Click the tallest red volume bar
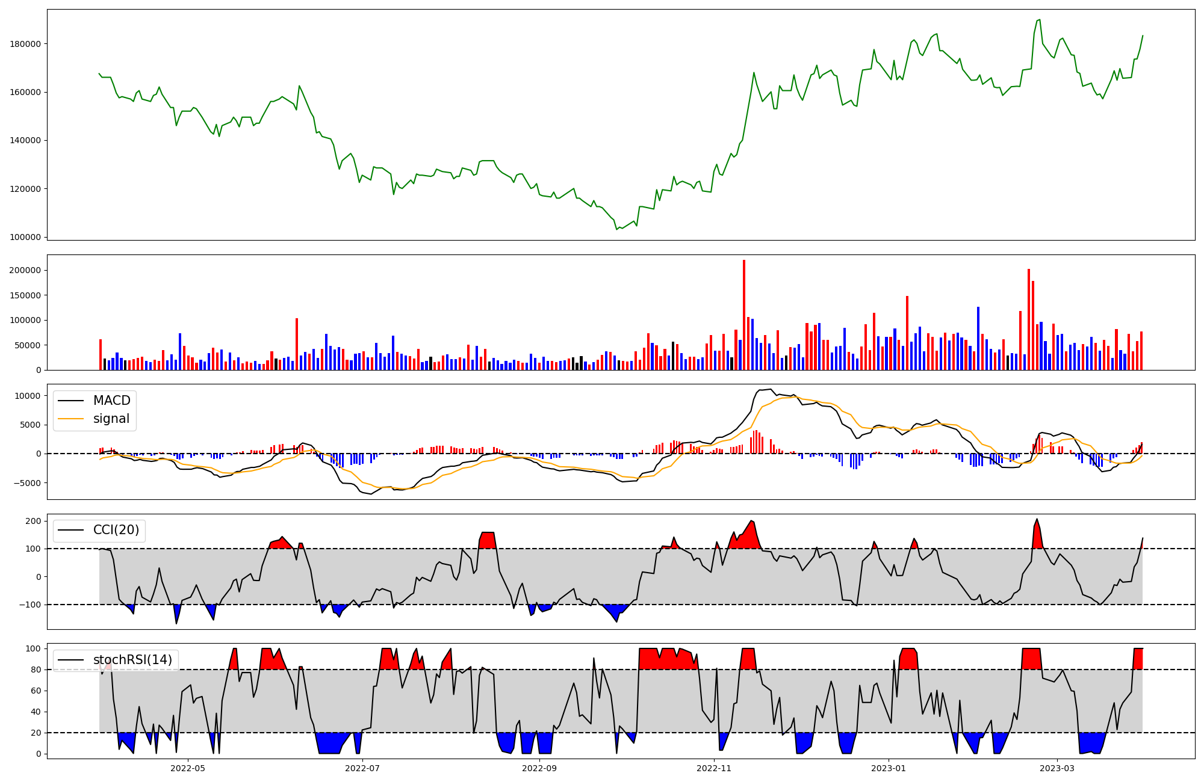This screenshot has height=782, width=1204. coord(744,315)
